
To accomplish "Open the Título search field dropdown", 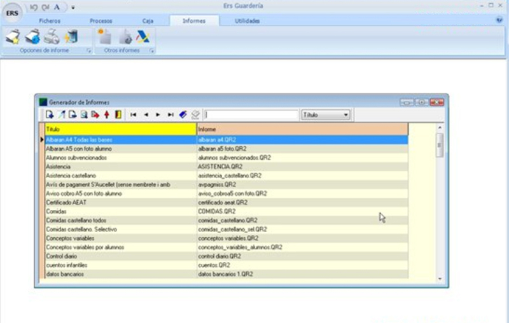I will pyautogui.click(x=326, y=115).
